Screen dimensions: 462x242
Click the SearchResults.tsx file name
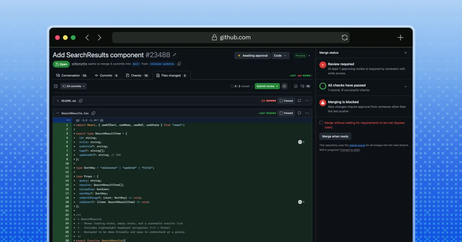75,113
